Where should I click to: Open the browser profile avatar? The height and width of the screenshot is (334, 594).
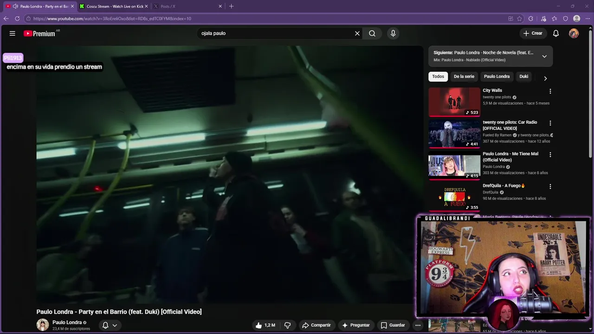(577, 19)
